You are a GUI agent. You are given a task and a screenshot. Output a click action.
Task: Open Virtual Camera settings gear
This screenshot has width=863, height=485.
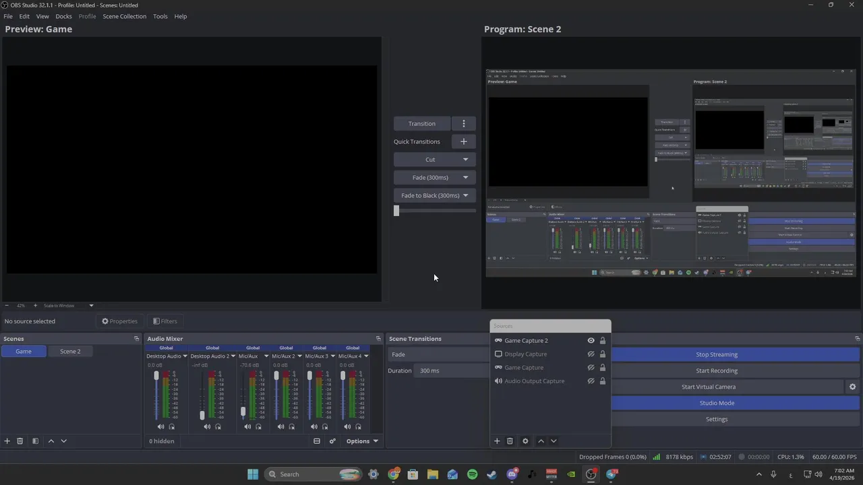point(852,387)
